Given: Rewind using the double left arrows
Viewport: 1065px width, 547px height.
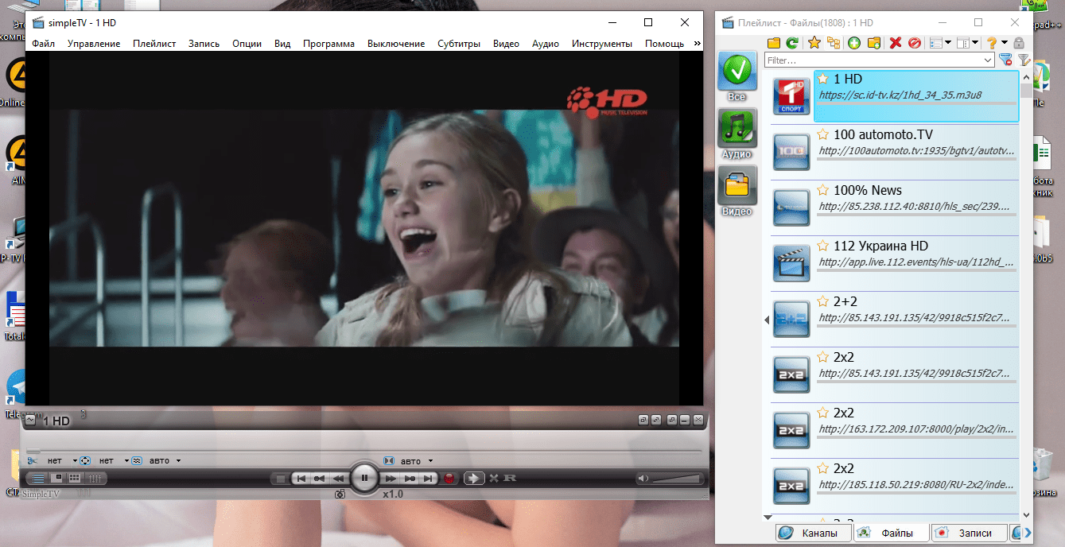Looking at the screenshot, I should pyautogui.click(x=339, y=479).
